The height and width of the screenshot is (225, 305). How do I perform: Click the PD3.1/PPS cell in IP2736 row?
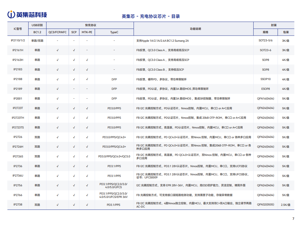pyautogui.click(x=114, y=166)
